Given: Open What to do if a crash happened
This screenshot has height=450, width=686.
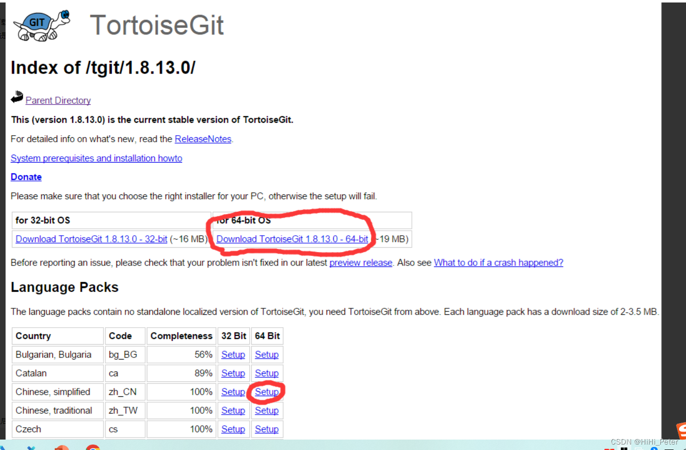Looking at the screenshot, I should point(498,263).
